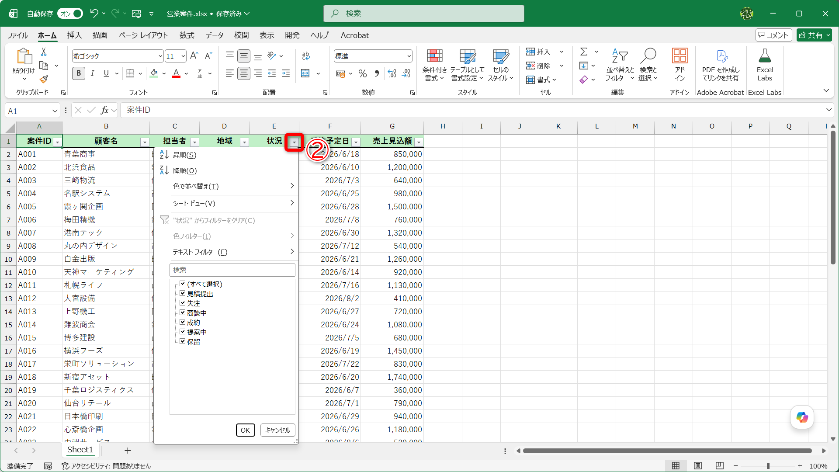This screenshot has width=839, height=472.
Task: Open 地域 column filter dropdown
Action: pos(245,142)
